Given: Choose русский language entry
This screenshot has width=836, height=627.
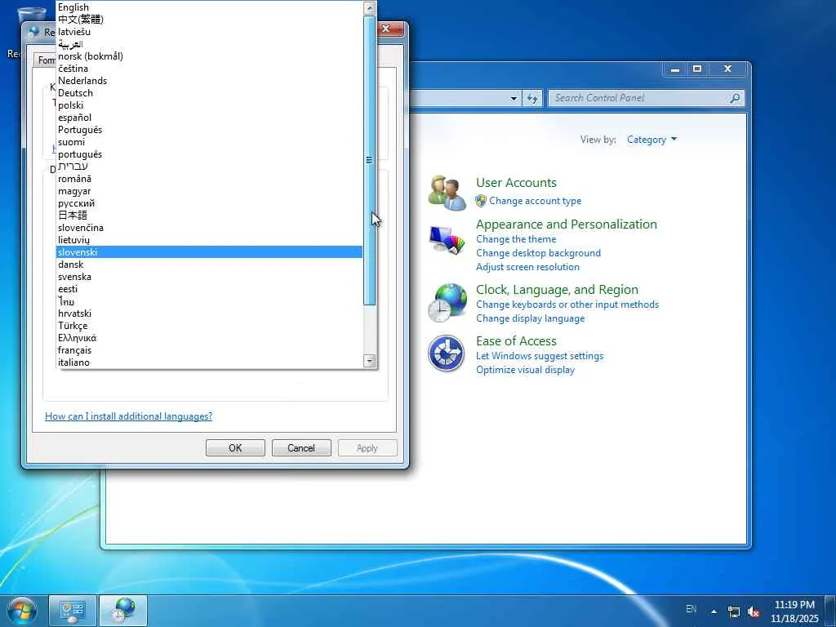Looking at the screenshot, I should click(209, 203).
